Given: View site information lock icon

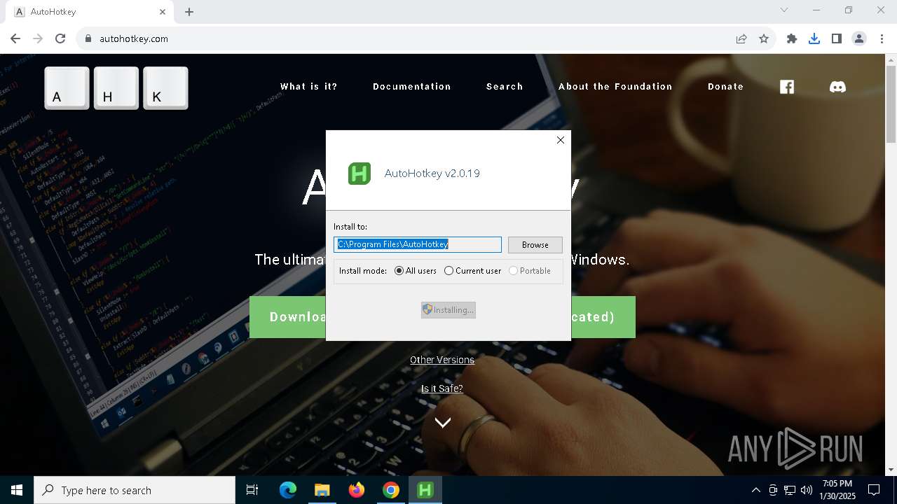Looking at the screenshot, I should coord(88,38).
